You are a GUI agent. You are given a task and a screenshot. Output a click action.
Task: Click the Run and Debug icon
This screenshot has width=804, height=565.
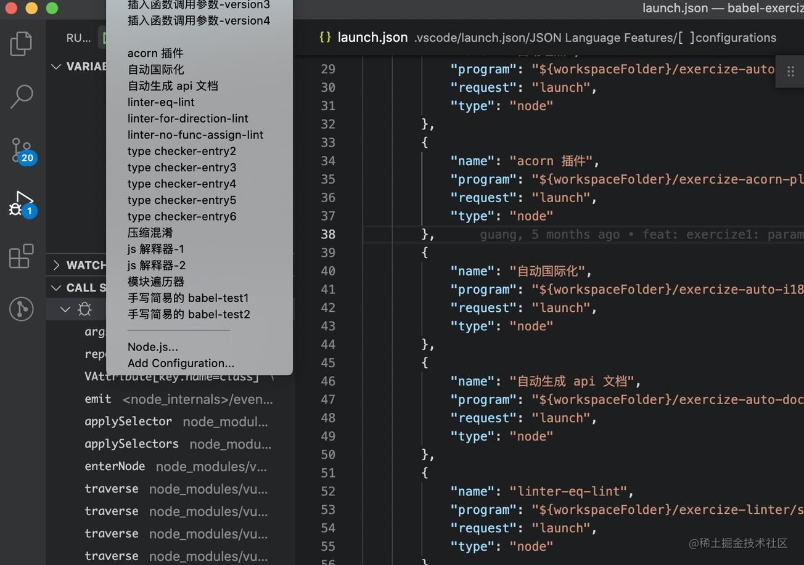coord(22,203)
